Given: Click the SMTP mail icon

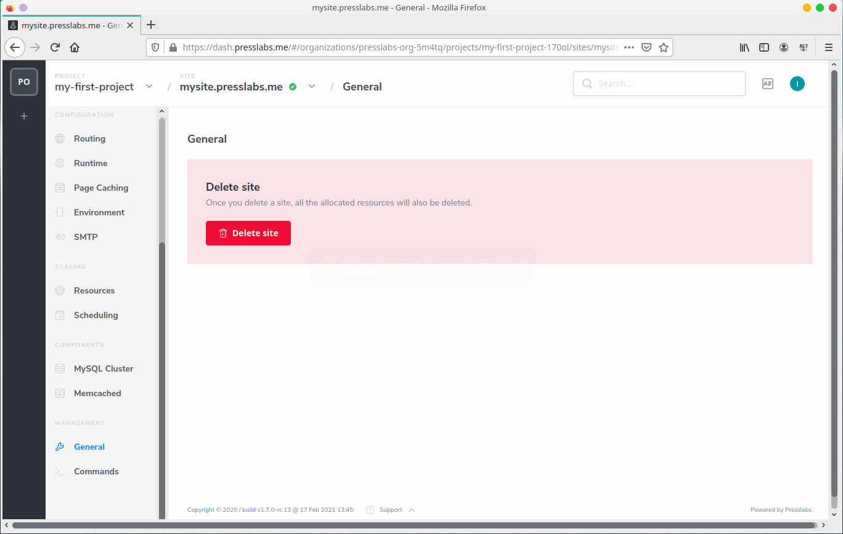Looking at the screenshot, I should tap(60, 237).
